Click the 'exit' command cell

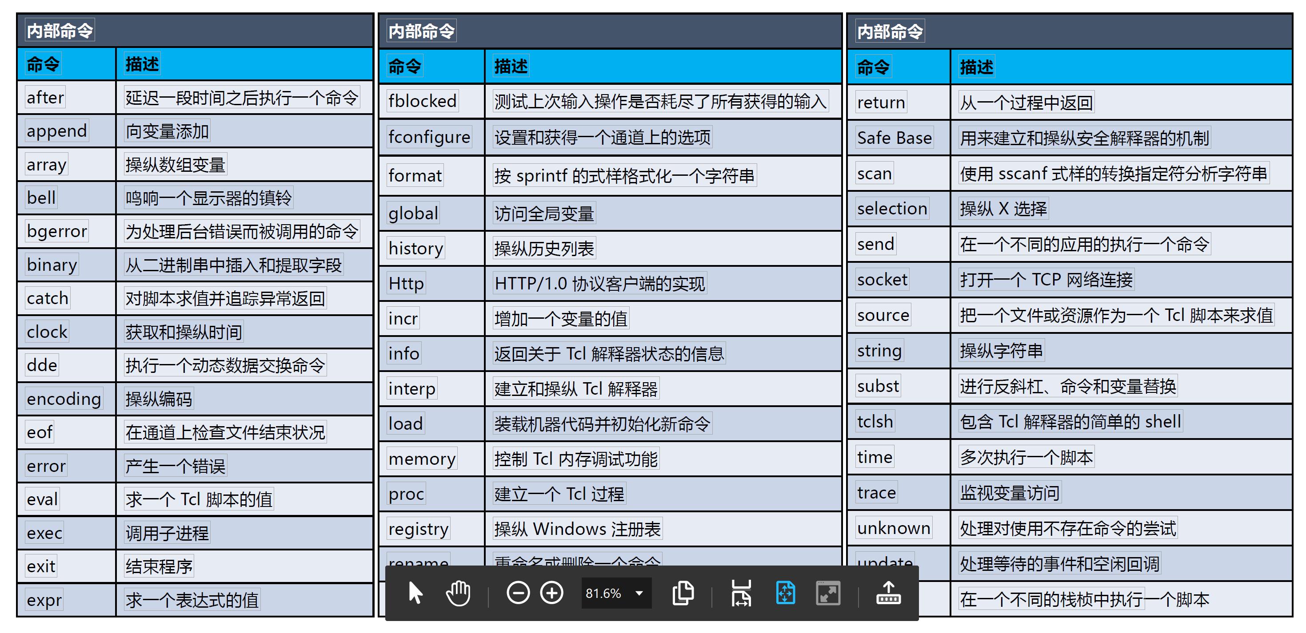point(66,566)
